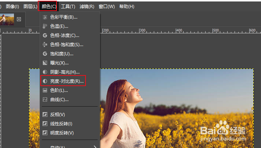Choose 色相-饱和度(S)... menu entry
This screenshot has width=261, height=148.
[x=70, y=45]
